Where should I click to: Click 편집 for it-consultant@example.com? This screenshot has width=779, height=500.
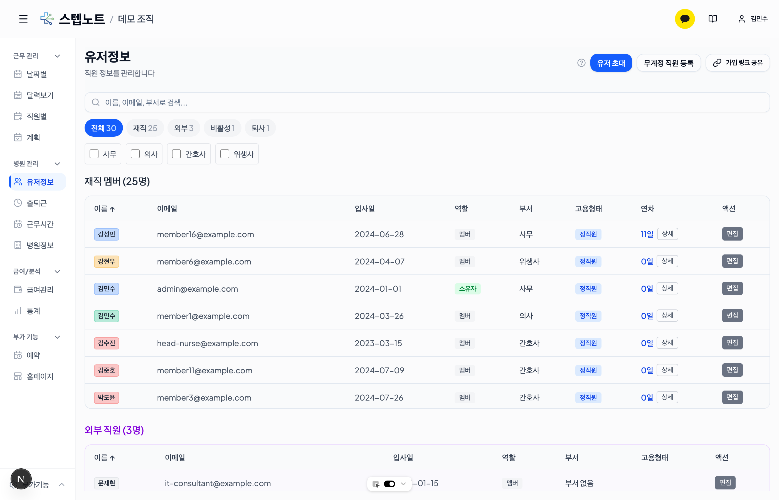tap(725, 482)
